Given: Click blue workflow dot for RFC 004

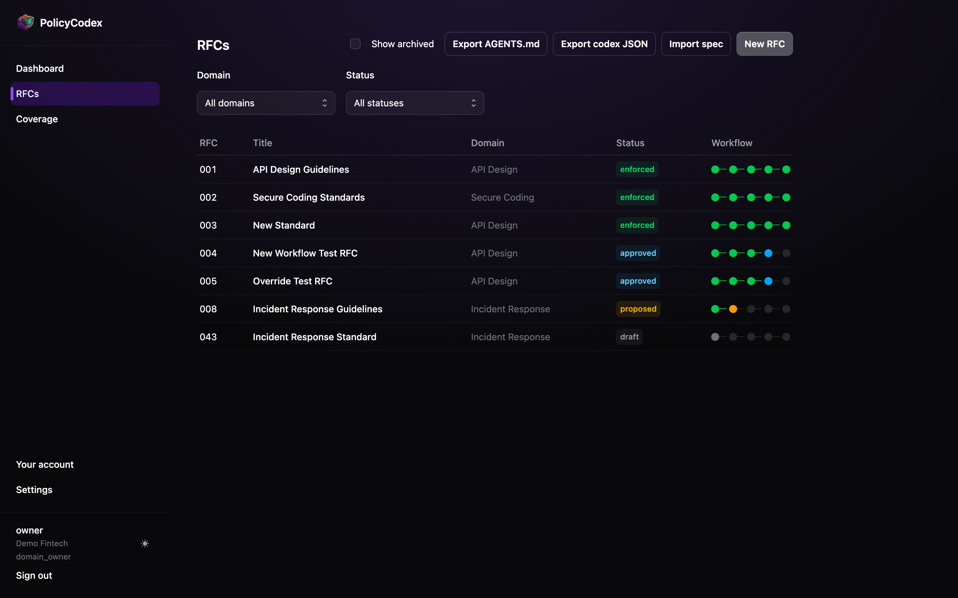Looking at the screenshot, I should pyautogui.click(x=768, y=253).
